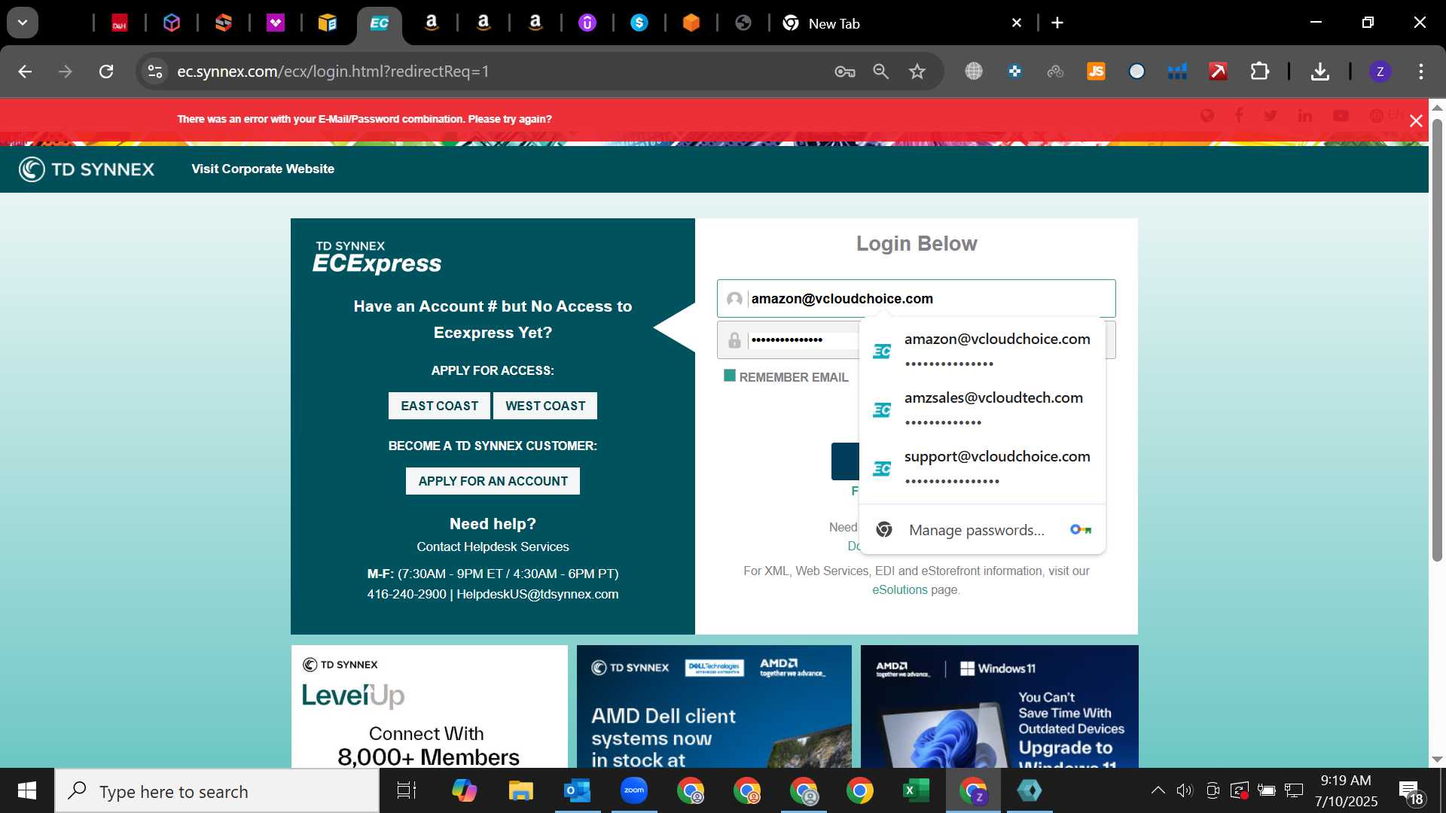The width and height of the screenshot is (1446, 813).
Task: Open the zoom magnifier in address bar
Action: pos(880,72)
